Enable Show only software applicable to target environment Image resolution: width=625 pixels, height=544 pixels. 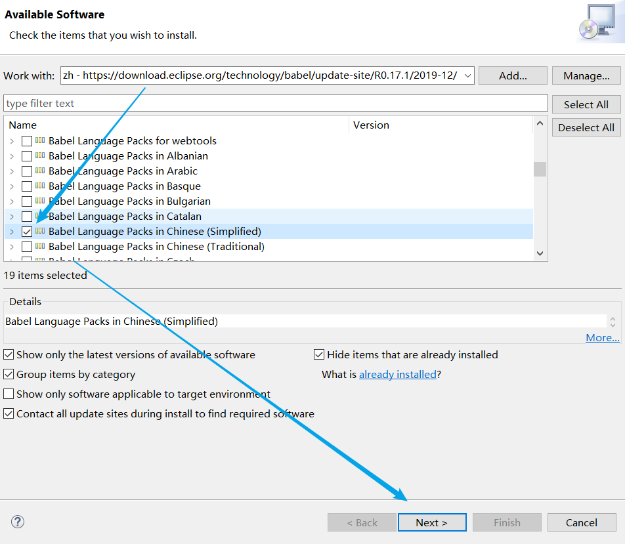tap(9, 394)
